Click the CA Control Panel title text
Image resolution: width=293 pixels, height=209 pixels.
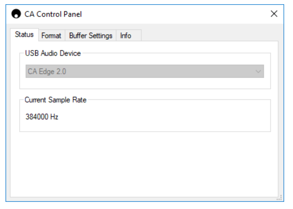point(53,14)
